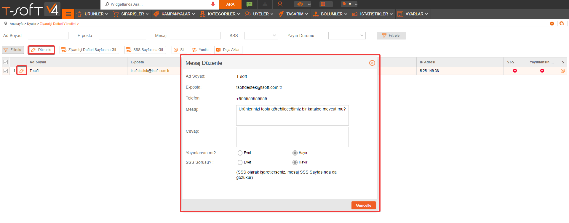Screen dimensions: 569x223
Task: Click SSS Sayfasına Git button
Action: pyautogui.click(x=145, y=50)
